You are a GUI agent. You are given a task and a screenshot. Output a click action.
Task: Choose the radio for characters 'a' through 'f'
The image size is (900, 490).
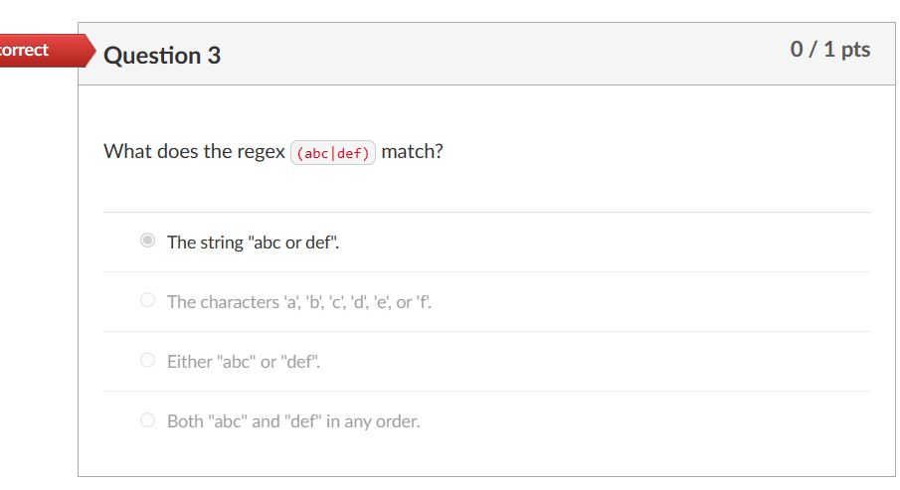point(147,300)
